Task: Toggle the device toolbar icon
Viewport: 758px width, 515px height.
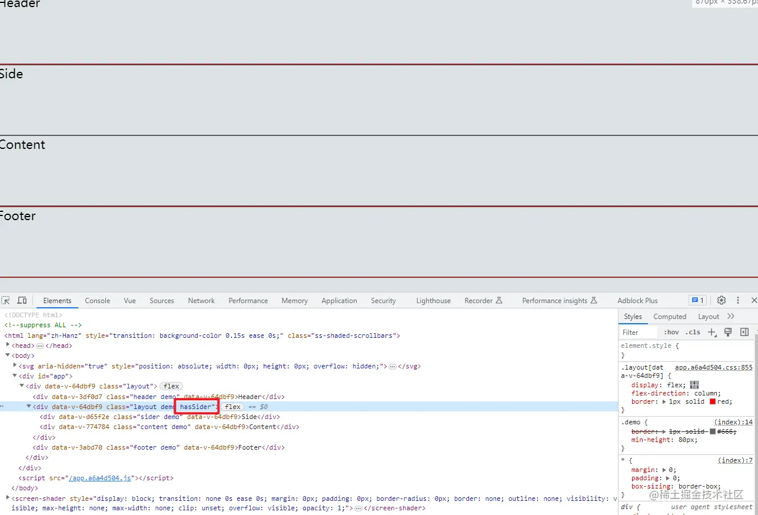Action: coord(22,300)
